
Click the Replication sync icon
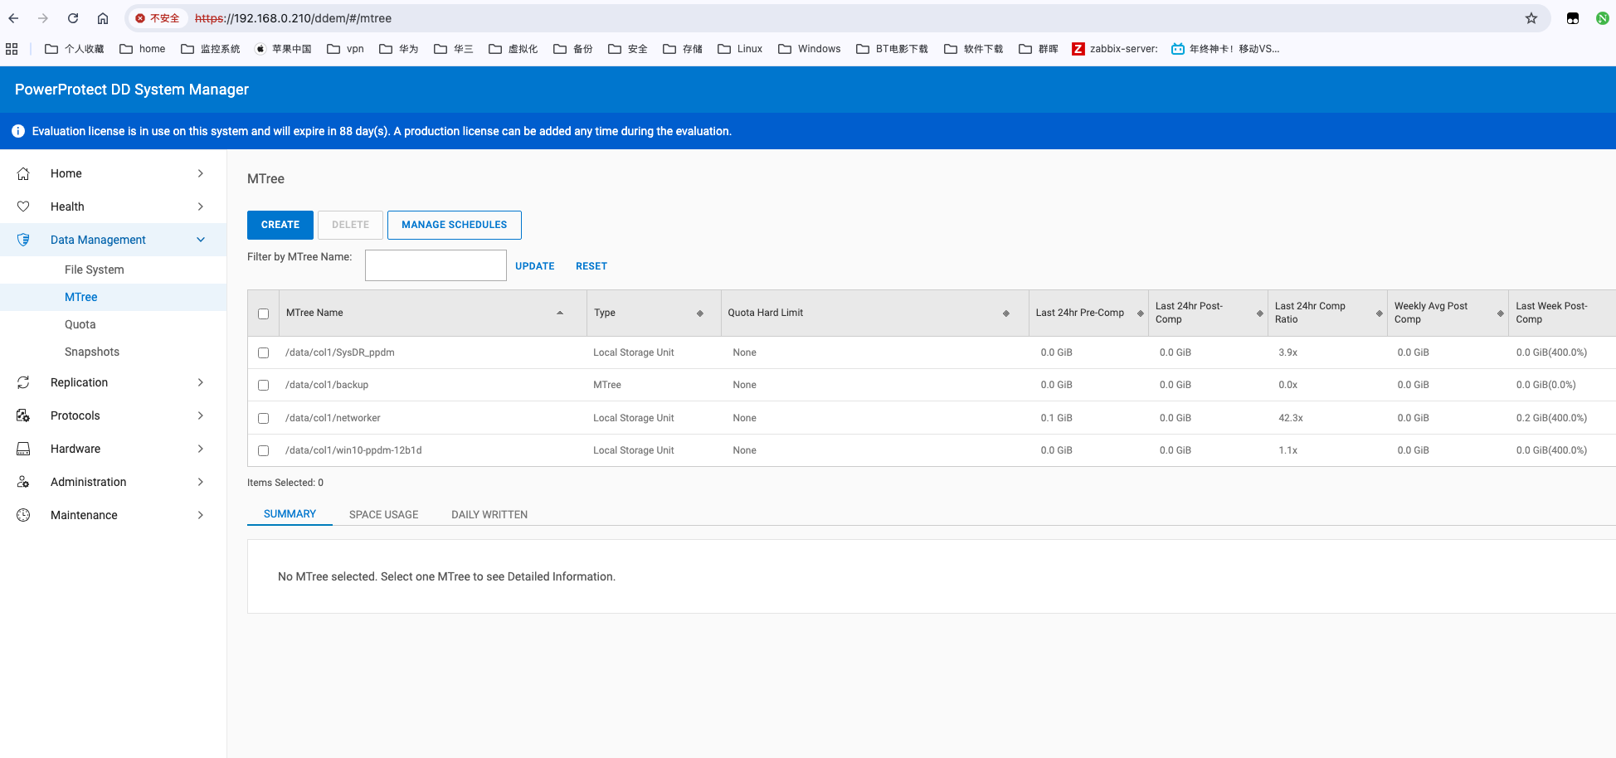click(23, 382)
